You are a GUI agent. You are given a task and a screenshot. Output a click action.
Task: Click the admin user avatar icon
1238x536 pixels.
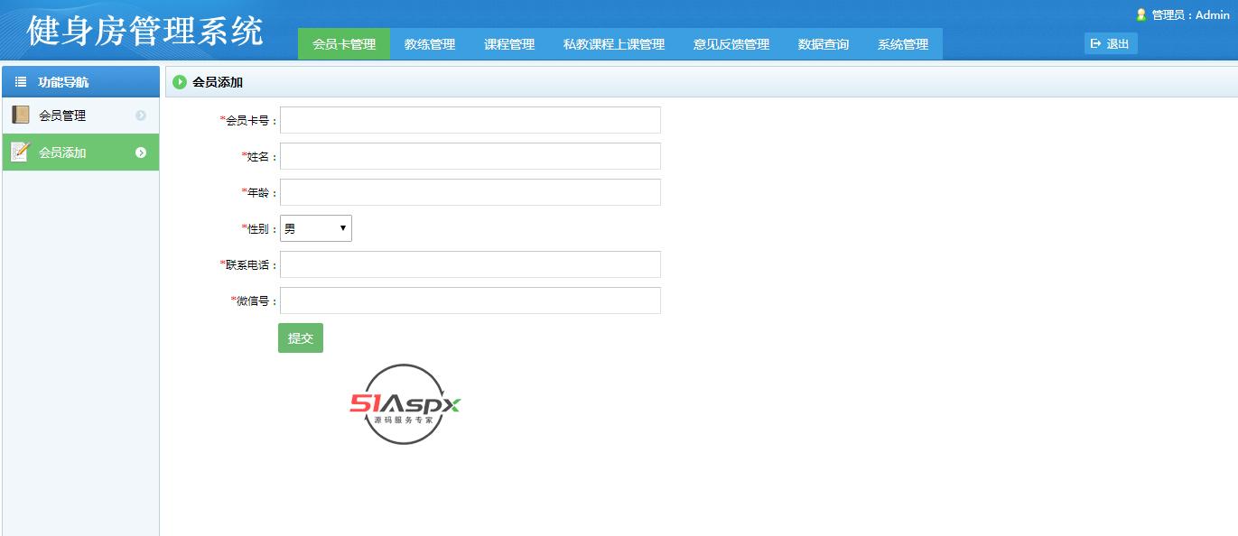pos(1141,14)
